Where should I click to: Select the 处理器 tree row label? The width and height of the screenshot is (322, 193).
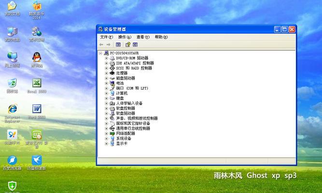[122, 73]
